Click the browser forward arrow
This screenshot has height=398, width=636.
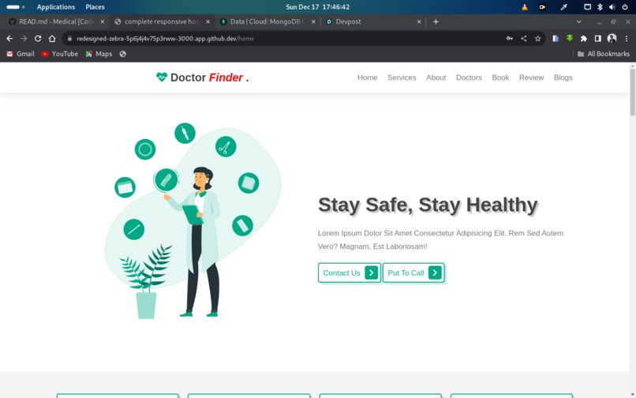point(24,39)
